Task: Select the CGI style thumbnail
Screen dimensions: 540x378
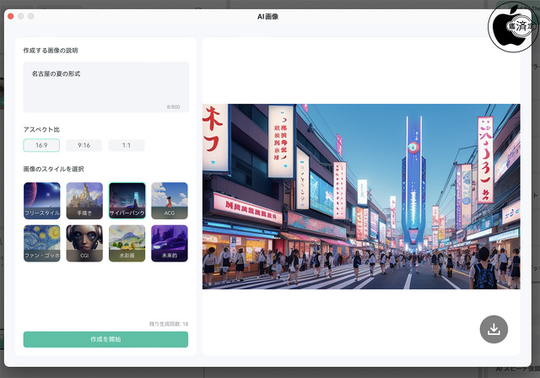Action: pos(84,243)
